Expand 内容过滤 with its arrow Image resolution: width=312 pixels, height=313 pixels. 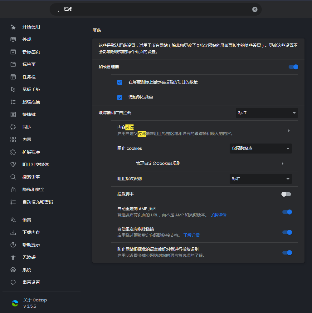pyautogui.click(x=289, y=131)
